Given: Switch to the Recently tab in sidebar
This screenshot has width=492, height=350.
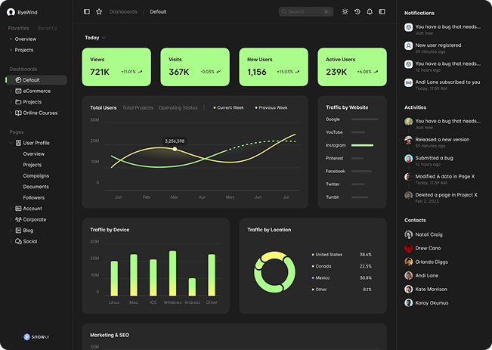Looking at the screenshot, I should tap(47, 28).
